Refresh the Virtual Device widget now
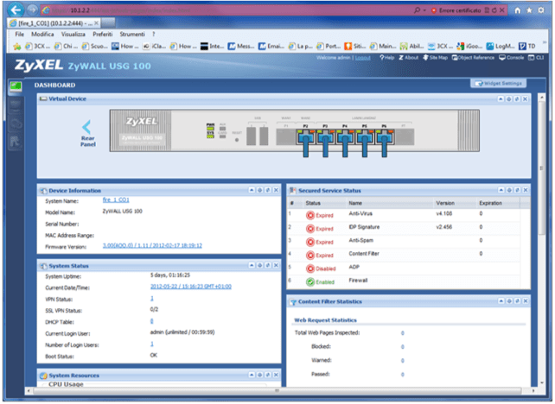Image resolution: width=555 pixels, height=404 pixels. (517, 99)
